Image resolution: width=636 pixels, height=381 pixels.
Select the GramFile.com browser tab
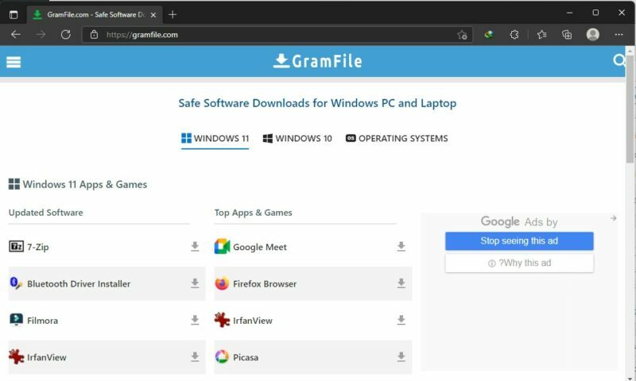pos(95,14)
